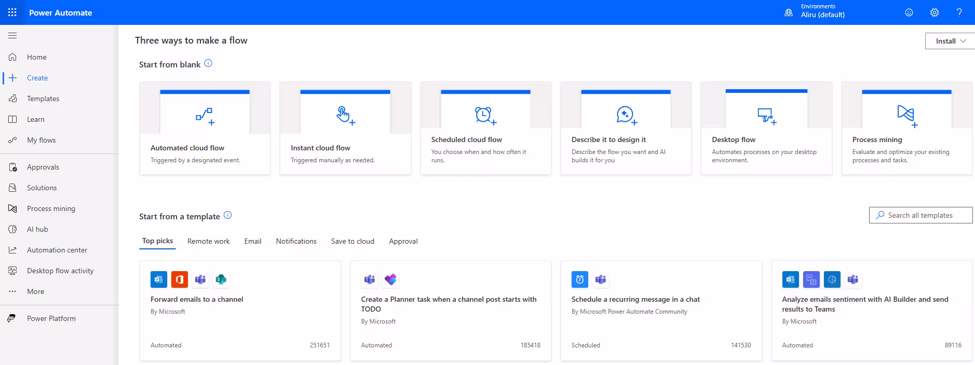The image size is (975, 365).
Task: Click the AI hub icon in sidebar
Action: click(13, 229)
